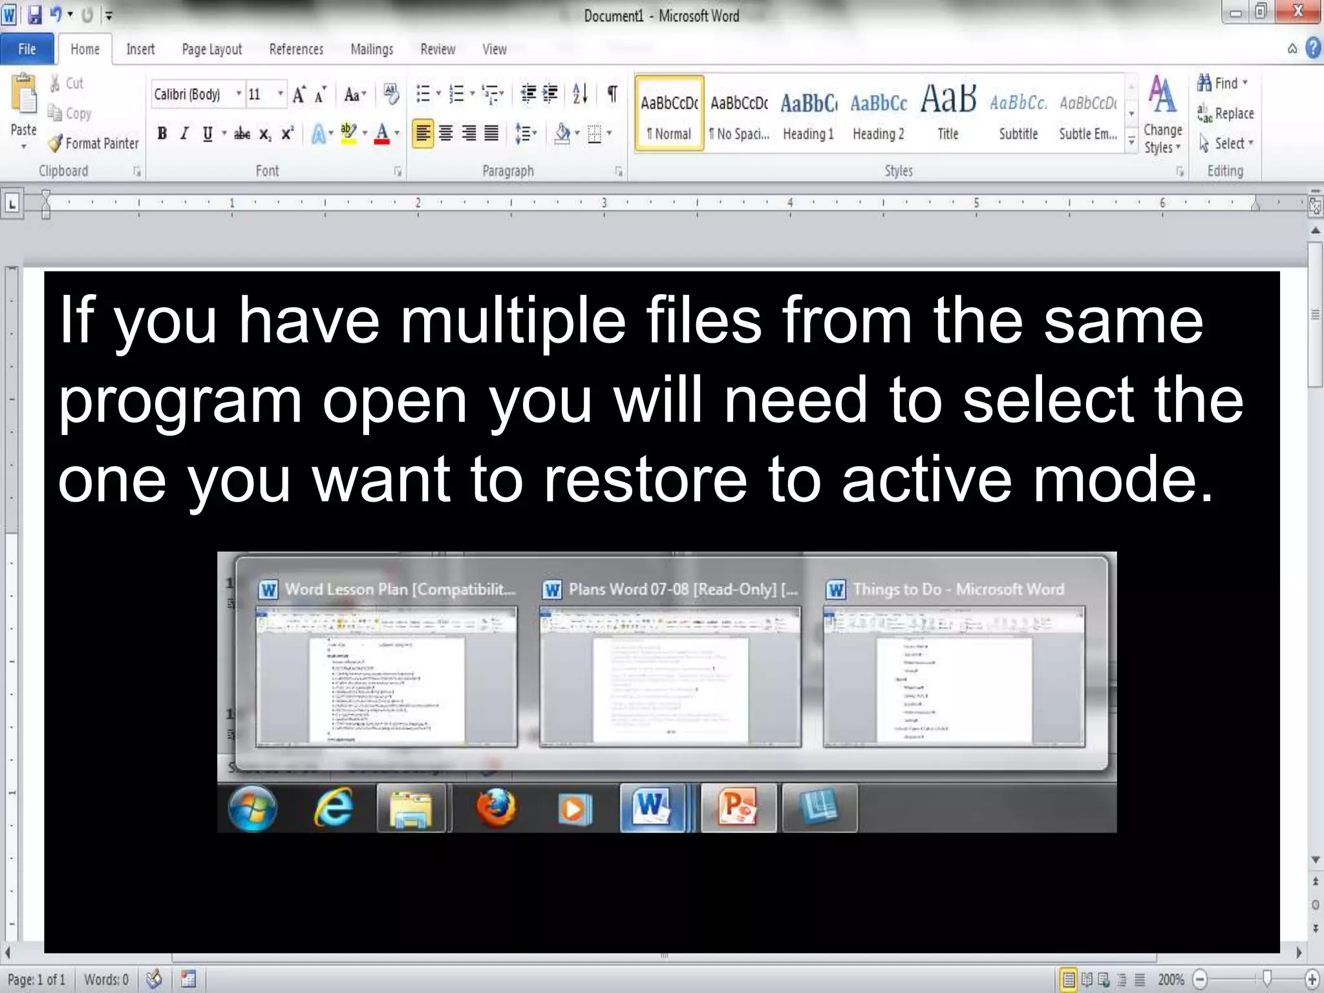Click the Clear Formatting icon
Screen dimensions: 1324x993
click(391, 94)
